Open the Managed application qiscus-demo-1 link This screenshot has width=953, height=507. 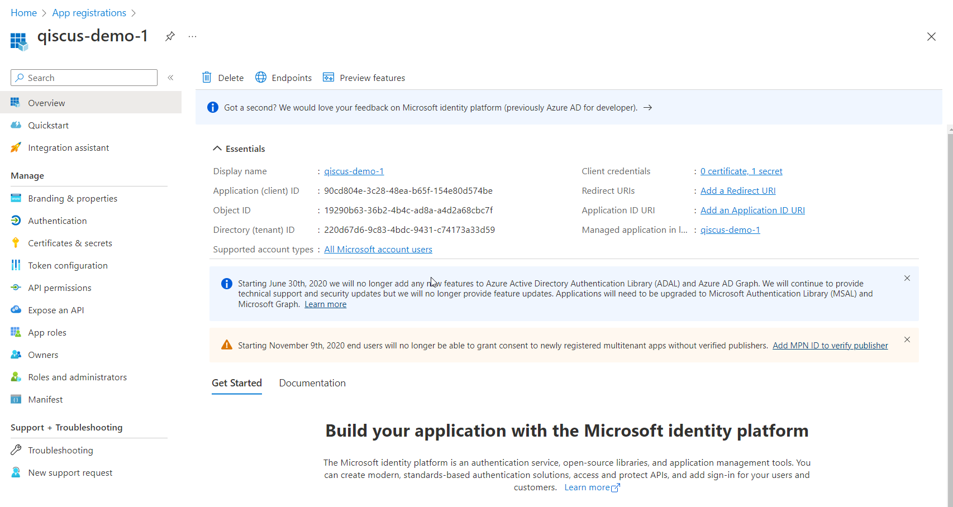pos(730,229)
